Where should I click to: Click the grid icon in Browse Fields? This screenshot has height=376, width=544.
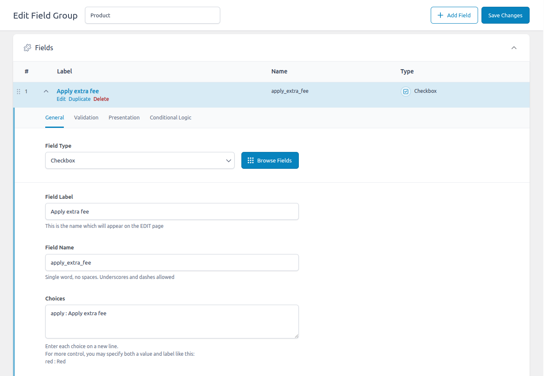point(251,160)
